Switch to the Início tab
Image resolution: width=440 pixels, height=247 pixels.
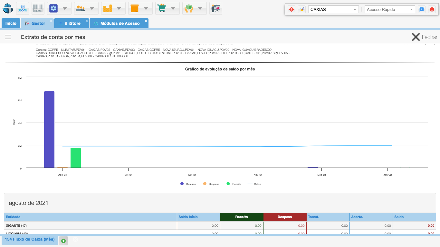tap(11, 23)
